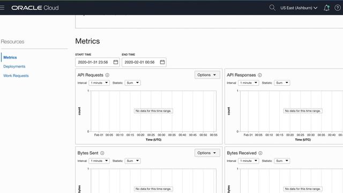Open the US East (Ashburn) region dropdown

point(299,8)
